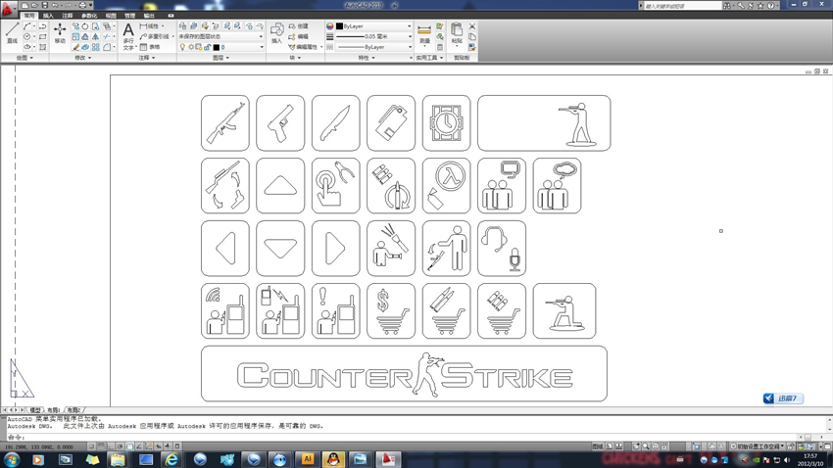Click the coordinates readout in status bar
The height and width of the screenshot is (468, 833).
pos(39,446)
